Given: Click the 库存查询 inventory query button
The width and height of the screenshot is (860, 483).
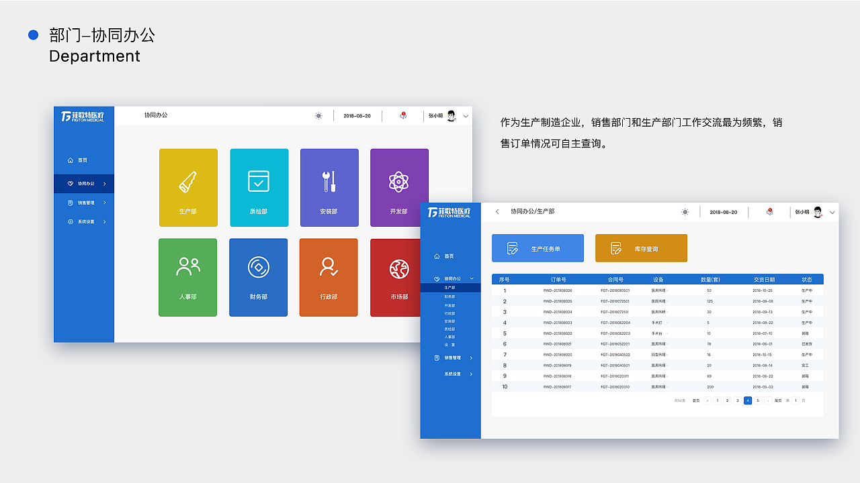Looking at the screenshot, I should [x=641, y=248].
